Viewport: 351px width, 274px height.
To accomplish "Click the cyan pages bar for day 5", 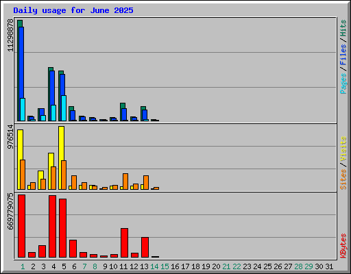I will [64, 108].
